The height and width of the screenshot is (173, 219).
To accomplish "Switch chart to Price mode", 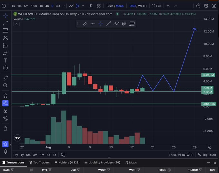I will click(110, 6).
